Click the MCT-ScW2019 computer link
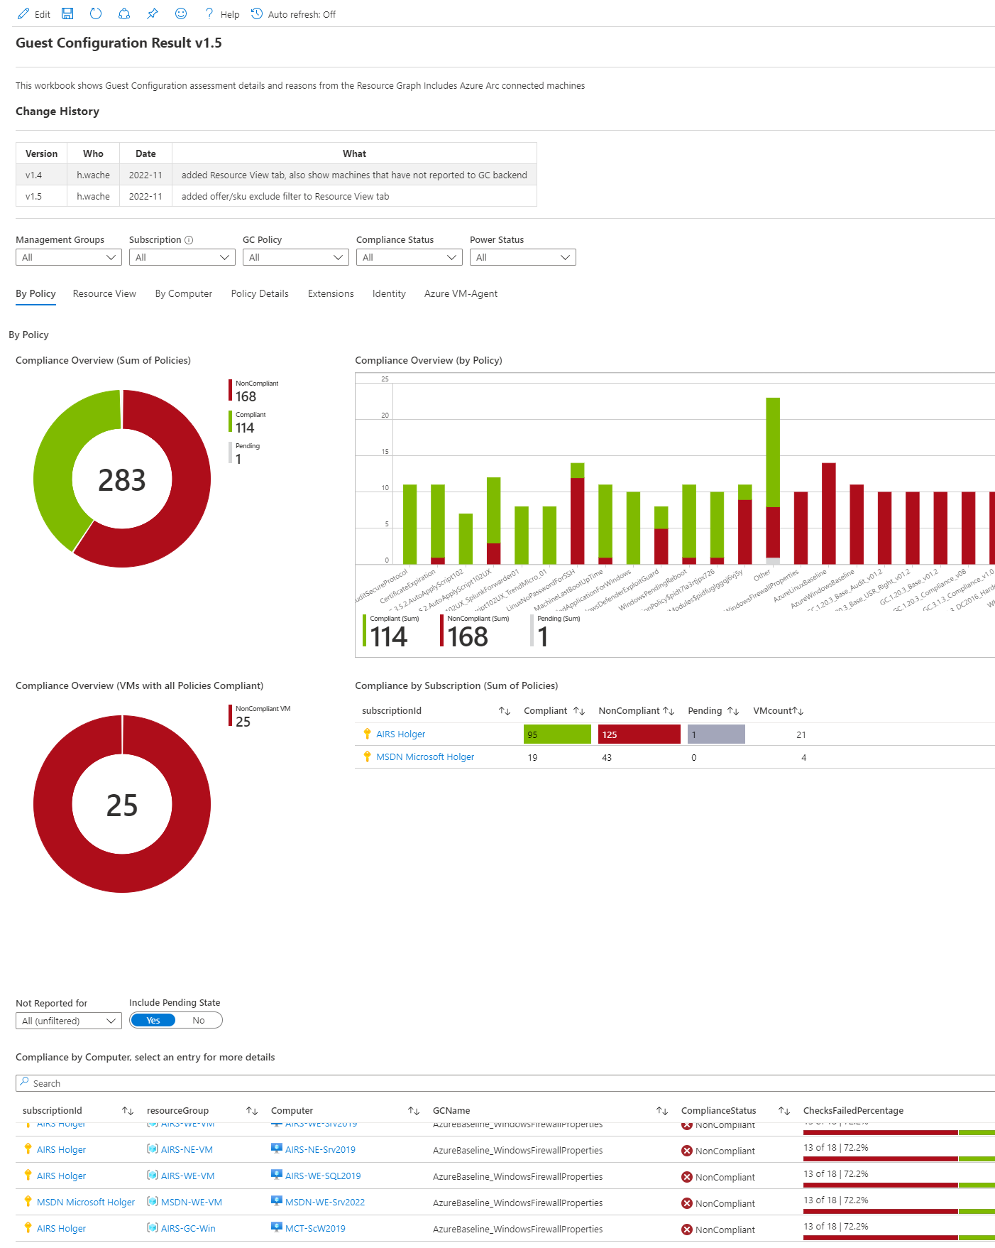Viewport: 995px width, 1248px height. [315, 1229]
